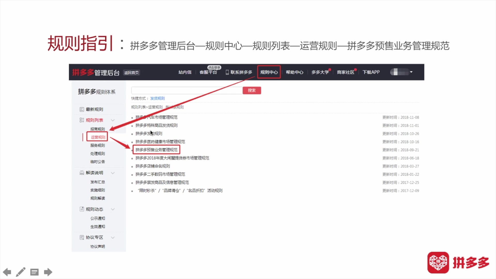Select 招商规则 tree item
The height and width of the screenshot is (279, 496).
pos(97,129)
